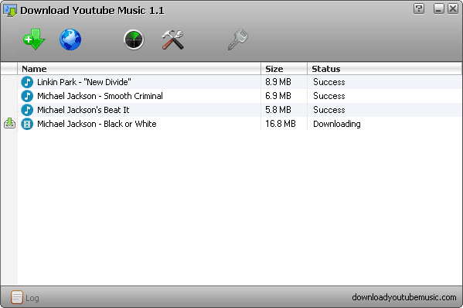Viewport: 463px width, 308px height.
Task: Open the blue globe browser icon
Action: click(x=70, y=39)
